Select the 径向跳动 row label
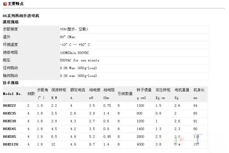 pyautogui.click(x=10, y=68)
